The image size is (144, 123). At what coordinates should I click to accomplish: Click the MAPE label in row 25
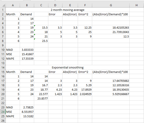point(13,116)
